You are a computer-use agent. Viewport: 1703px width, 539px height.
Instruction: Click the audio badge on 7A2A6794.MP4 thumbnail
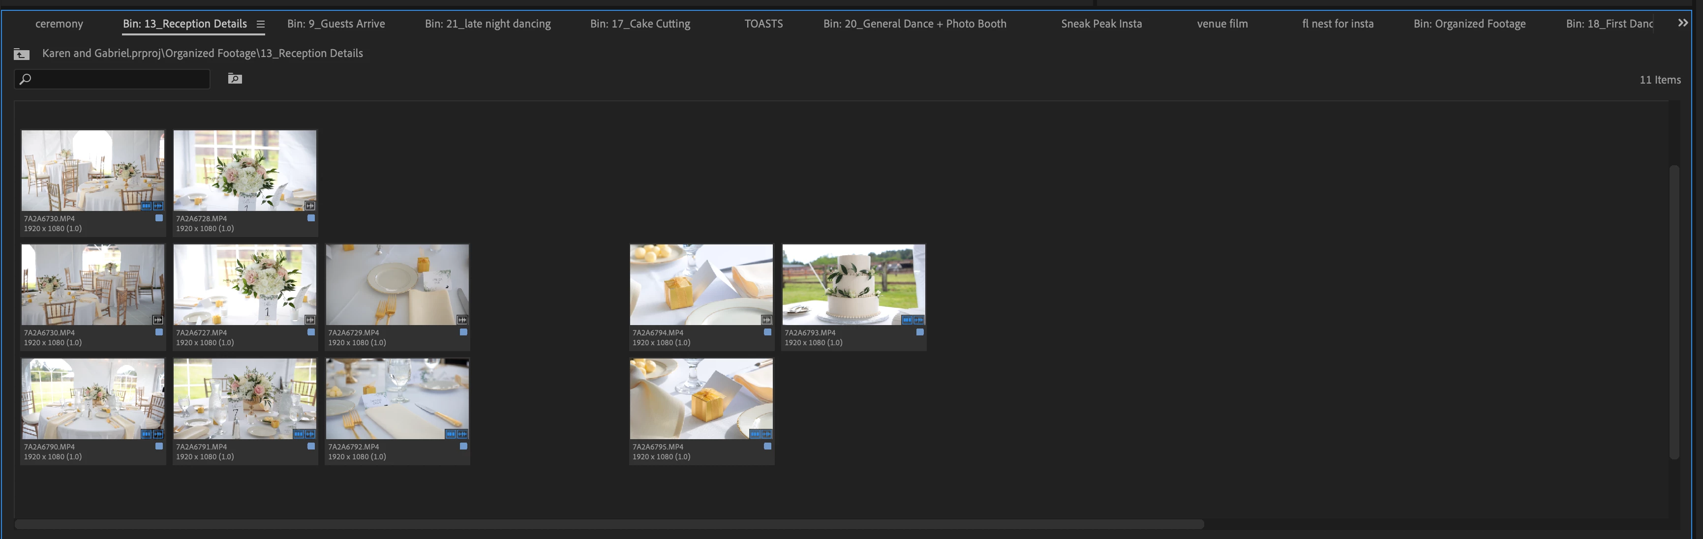[x=766, y=320]
